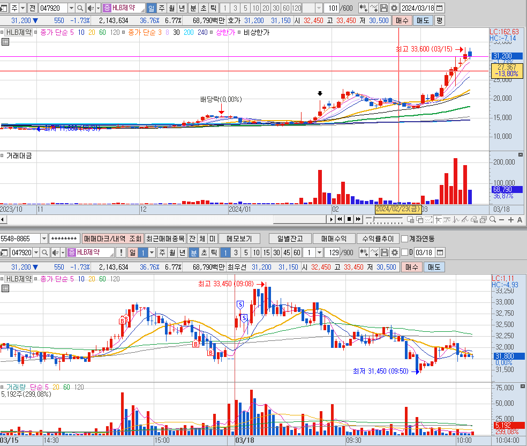Save top chart settings via floppy icon
This screenshot has width=527, height=446.
384,8
